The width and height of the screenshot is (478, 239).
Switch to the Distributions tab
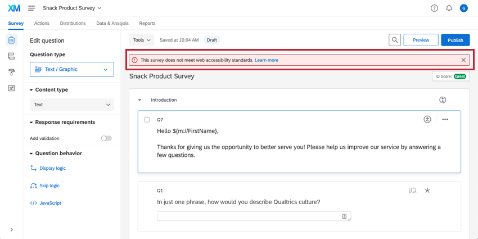coord(73,23)
